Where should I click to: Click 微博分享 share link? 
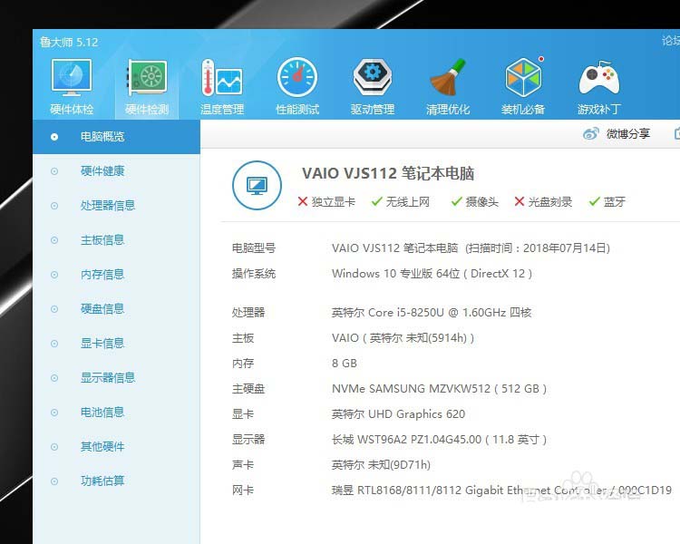(628, 133)
